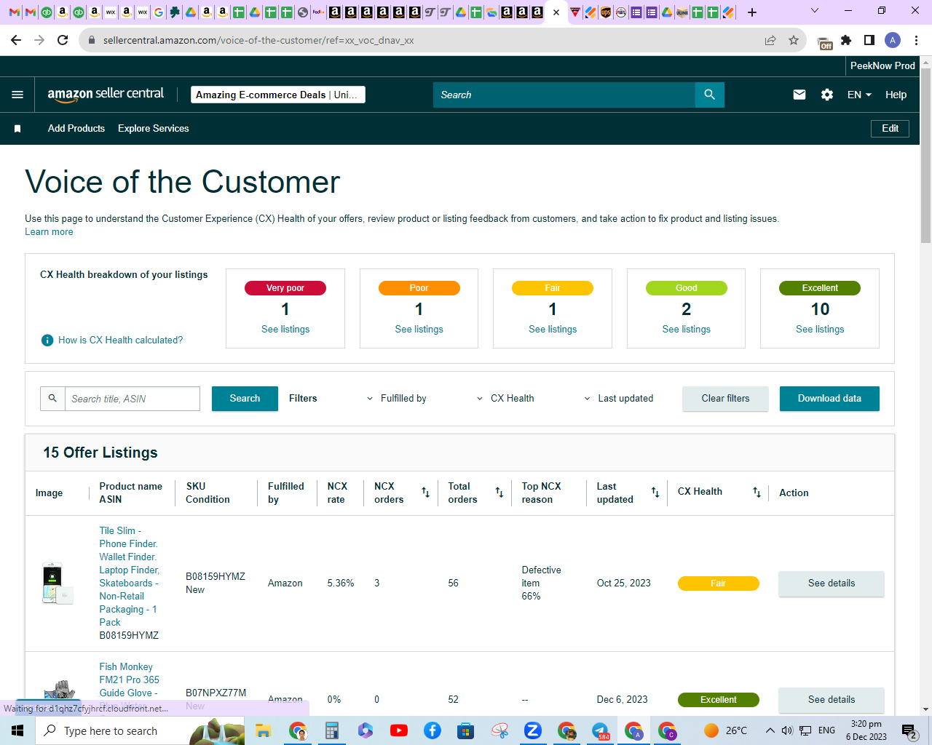
Task: Sort listings by Total orders arrows
Action: tap(499, 493)
